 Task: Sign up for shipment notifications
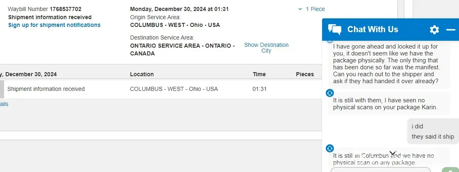coord(54,25)
